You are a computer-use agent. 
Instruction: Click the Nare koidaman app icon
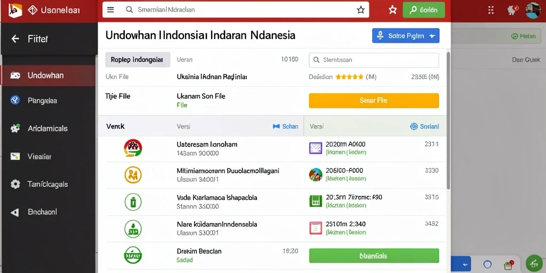[133, 228]
